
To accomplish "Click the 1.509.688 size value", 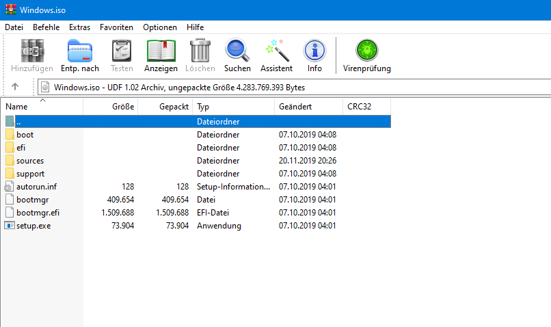I will click(x=118, y=213).
